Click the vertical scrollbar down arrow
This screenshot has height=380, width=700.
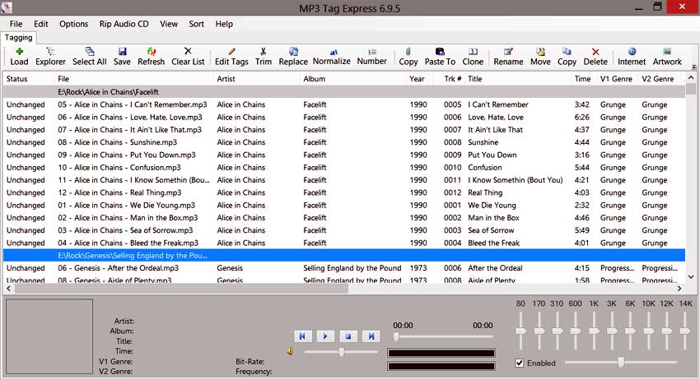[691, 277]
